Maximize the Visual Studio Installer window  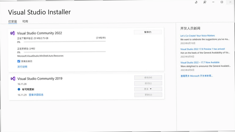(x=222, y=2)
